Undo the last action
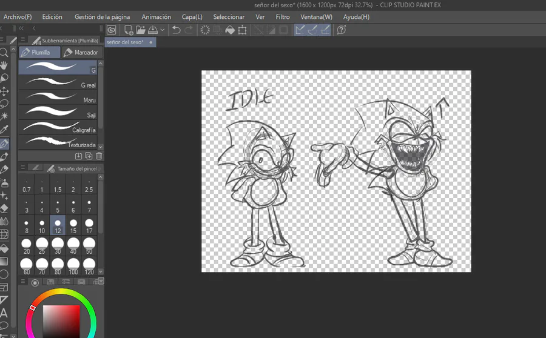The height and width of the screenshot is (338, 546). (176, 30)
